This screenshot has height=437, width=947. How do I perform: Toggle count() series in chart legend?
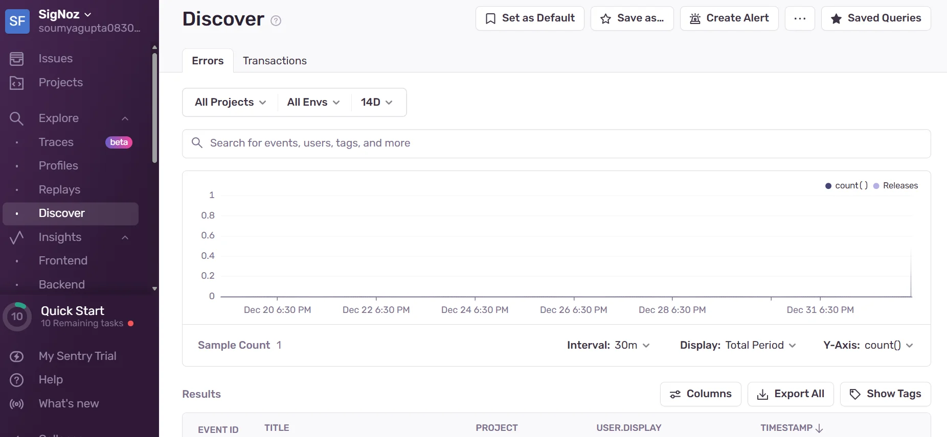846,186
